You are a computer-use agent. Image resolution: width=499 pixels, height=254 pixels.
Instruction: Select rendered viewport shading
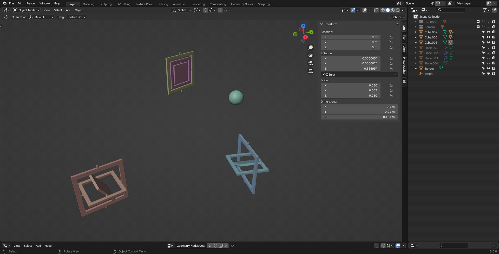(398, 10)
